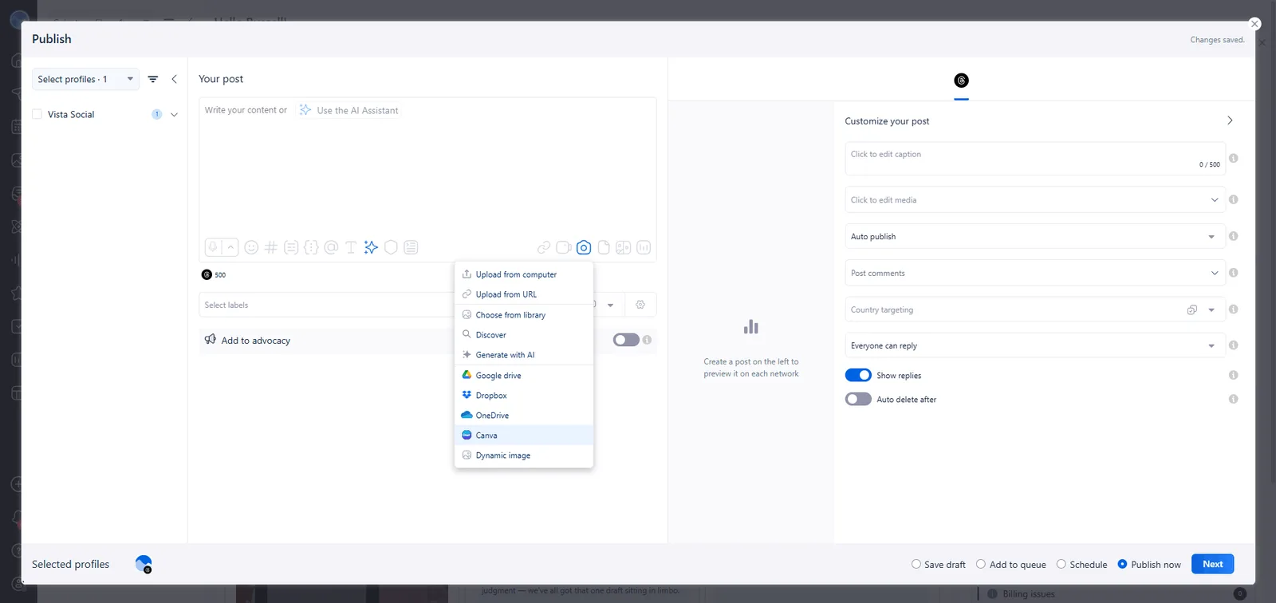Click info icon next to Country targeting
This screenshot has width=1276, height=603.
coord(1234,309)
